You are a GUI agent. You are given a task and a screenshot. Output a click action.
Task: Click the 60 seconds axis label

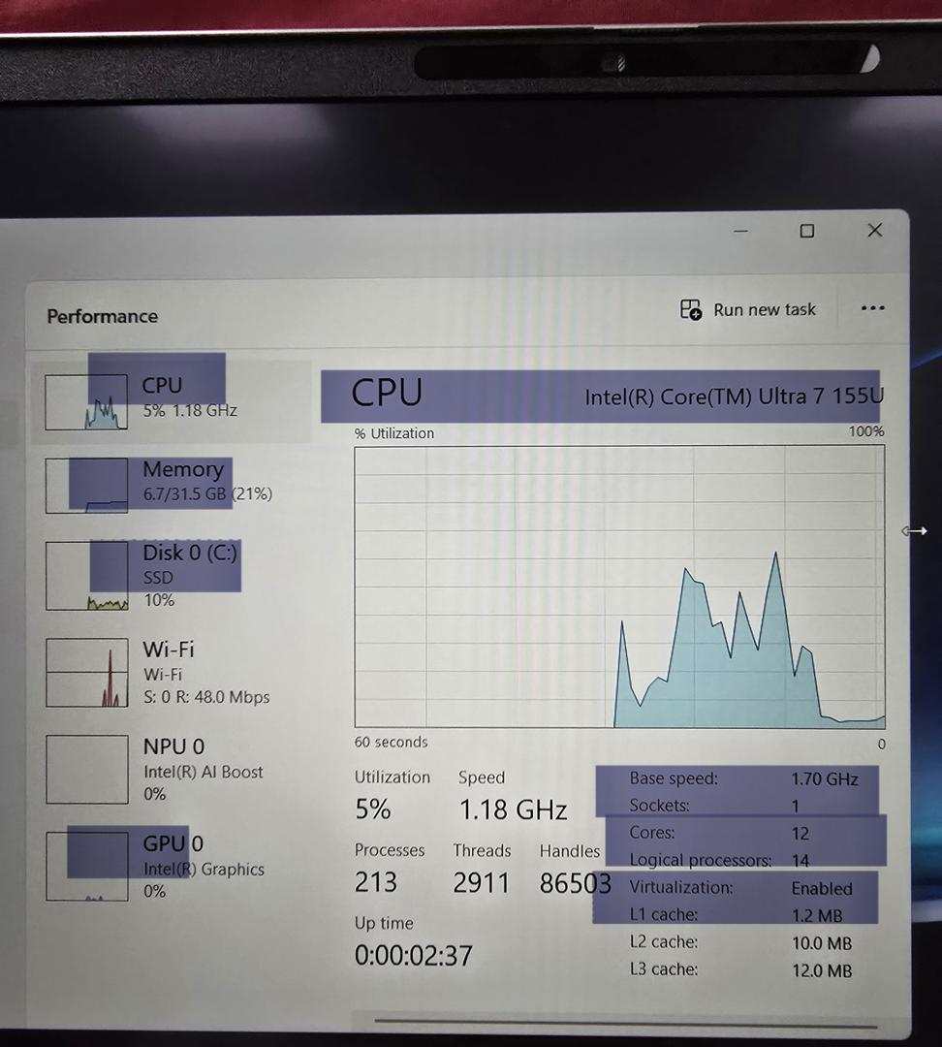click(x=392, y=742)
